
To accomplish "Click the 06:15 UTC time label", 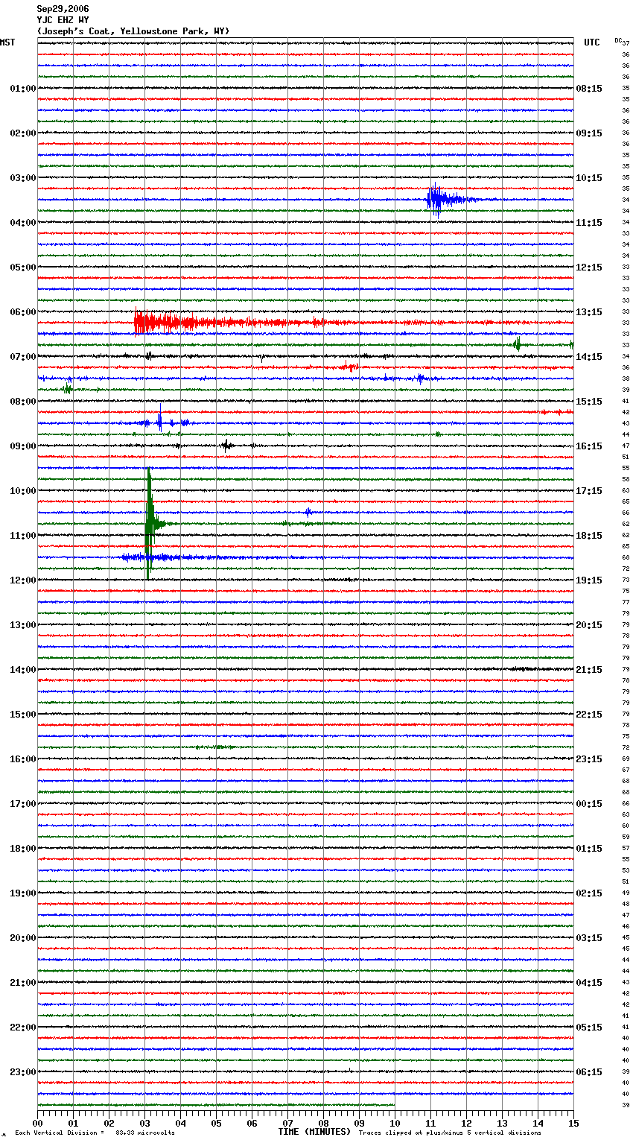I will 589,1072.
